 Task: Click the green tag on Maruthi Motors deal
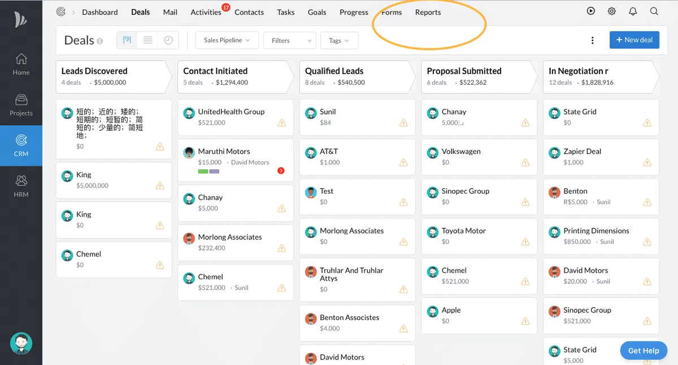(x=203, y=171)
